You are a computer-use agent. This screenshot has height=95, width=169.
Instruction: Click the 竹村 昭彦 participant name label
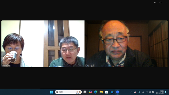pos(90,65)
